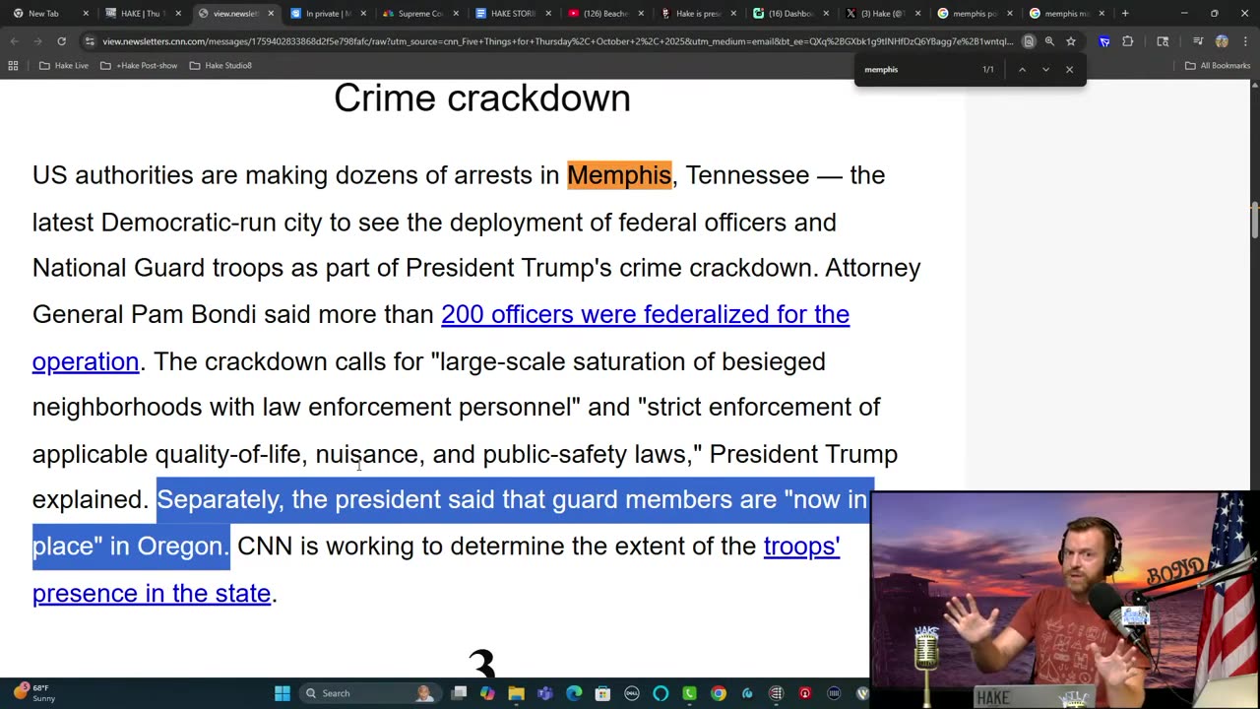Open the troops' presence link
Image resolution: width=1260 pixels, height=709 pixels.
(x=801, y=546)
